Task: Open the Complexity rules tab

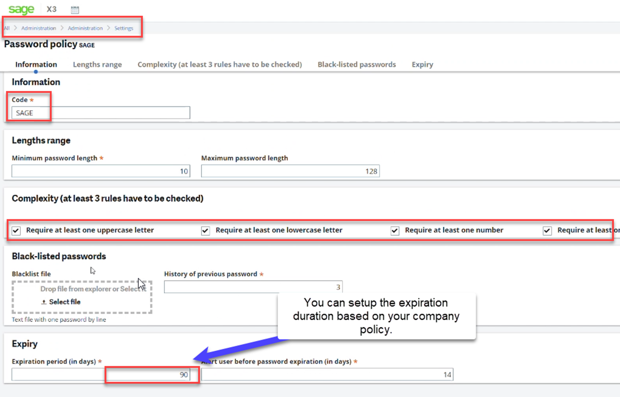Action: [219, 64]
